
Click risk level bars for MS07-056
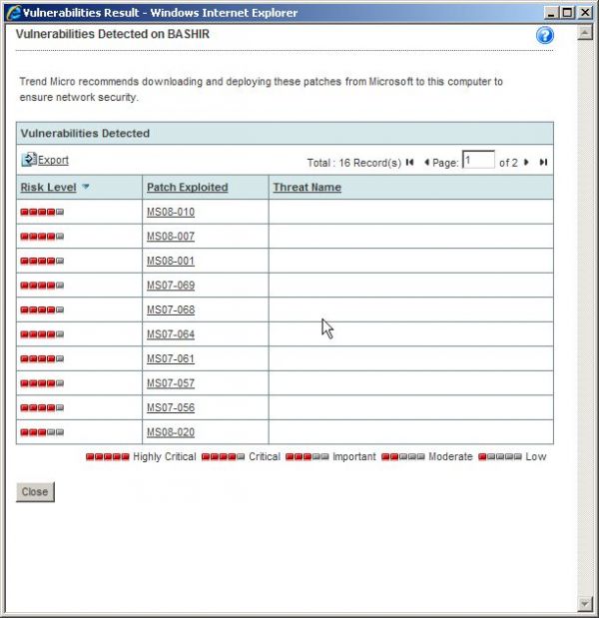tap(42, 407)
